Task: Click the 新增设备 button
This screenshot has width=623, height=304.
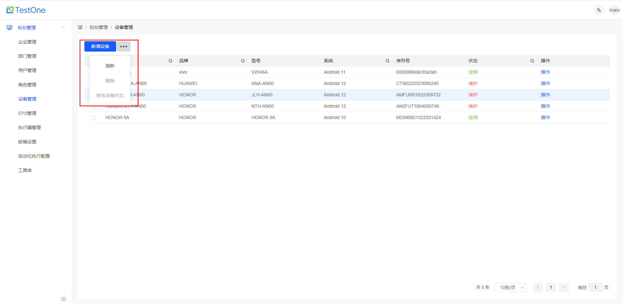Action: pos(100,46)
